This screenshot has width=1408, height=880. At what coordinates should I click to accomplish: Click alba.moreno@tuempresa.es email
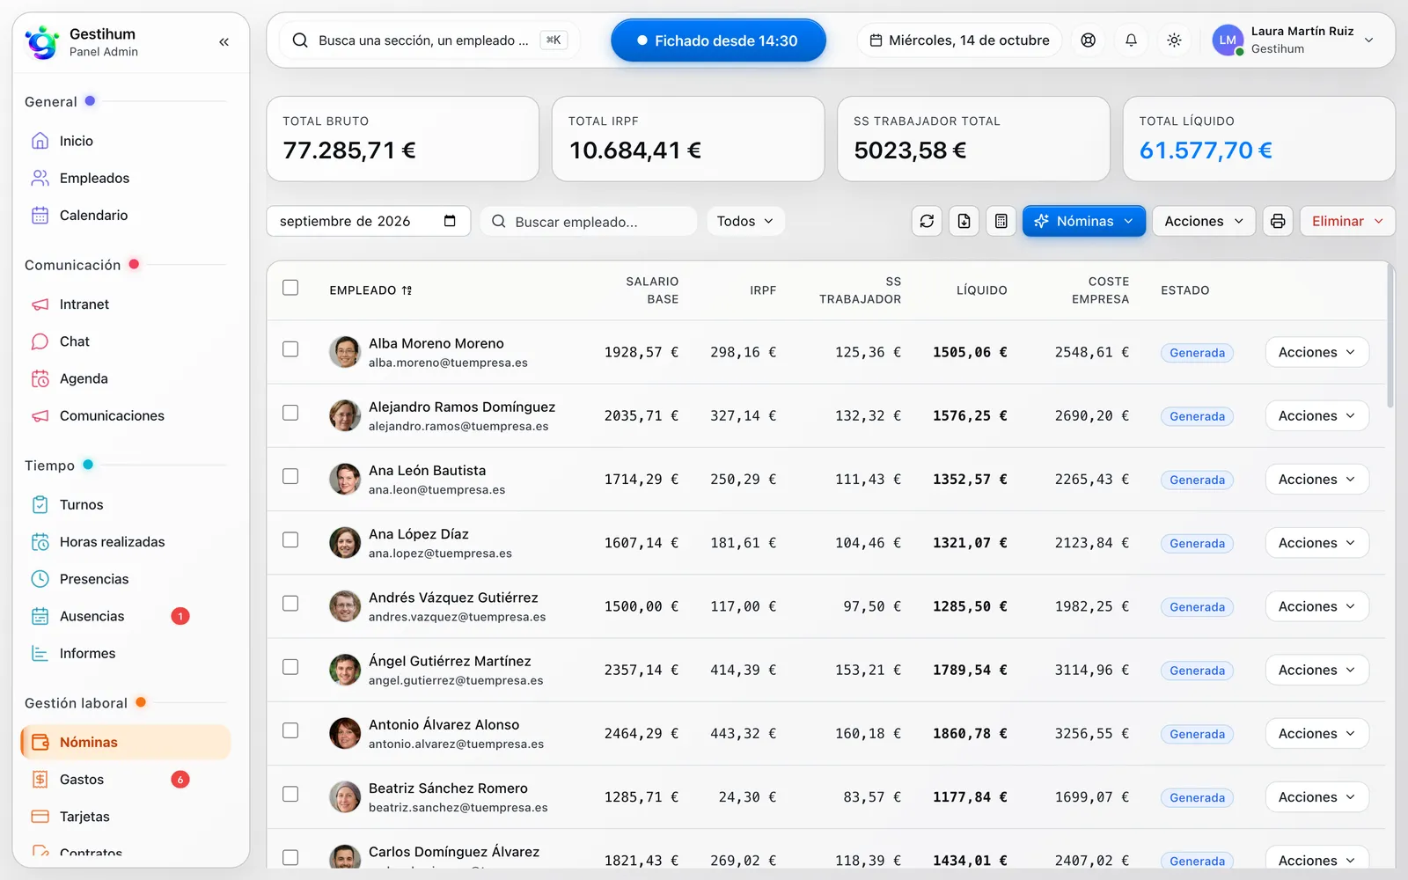(x=448, y=363)
